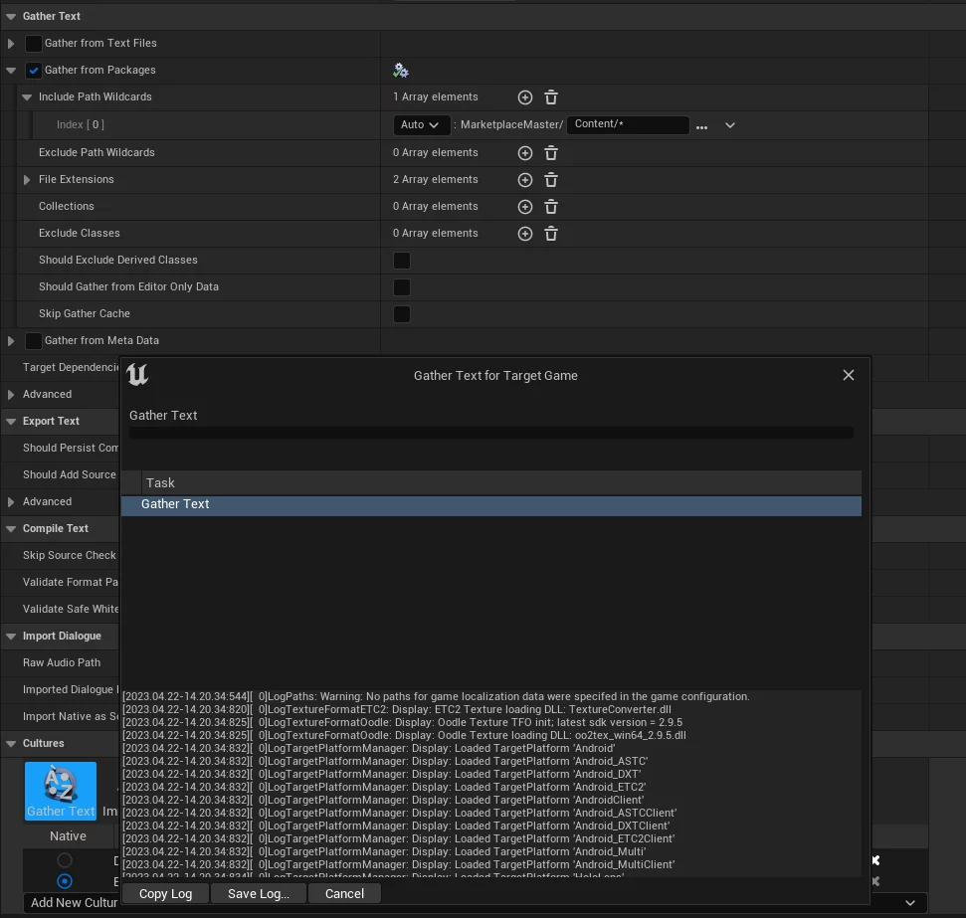Click the oo2tex_win64_2.9.5.dll log line
The height and width of the screenshot is (918, 966).
click(x=404, y=736)
